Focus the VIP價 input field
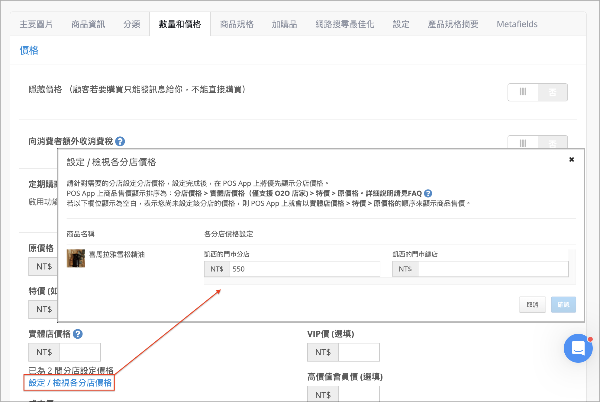 (x=359, y=352)
